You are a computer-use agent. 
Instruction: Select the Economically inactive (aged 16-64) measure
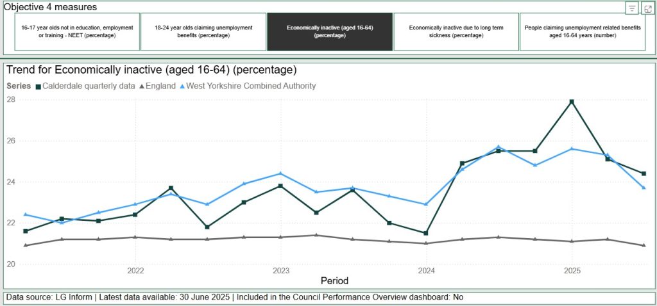[x=330, y=32]
